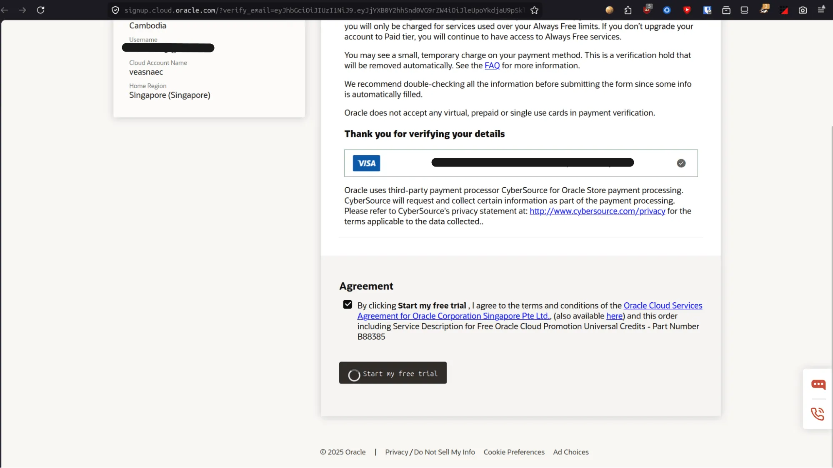Click the red shield play-button extension
Screen dimensions: 833x468
click(x=687, y=10)
